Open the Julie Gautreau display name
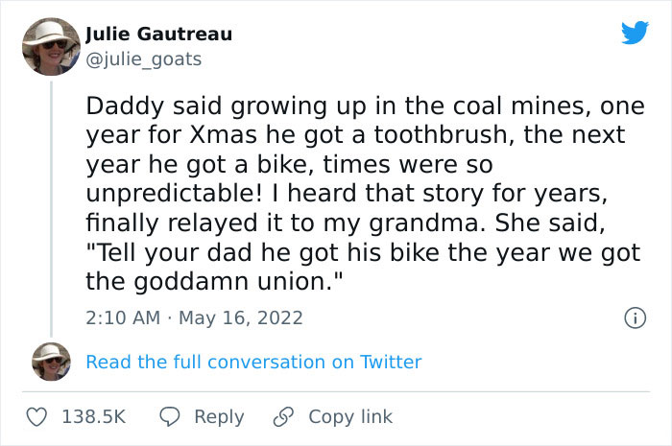The image size is (672, 446). click(158, 35)
